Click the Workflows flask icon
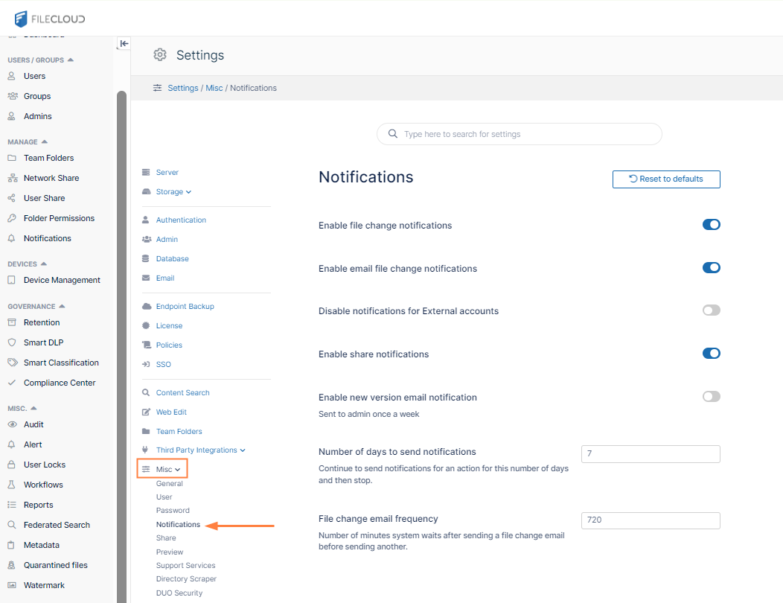The width and height of the screenshot is (783, 603). pos(11,485)
